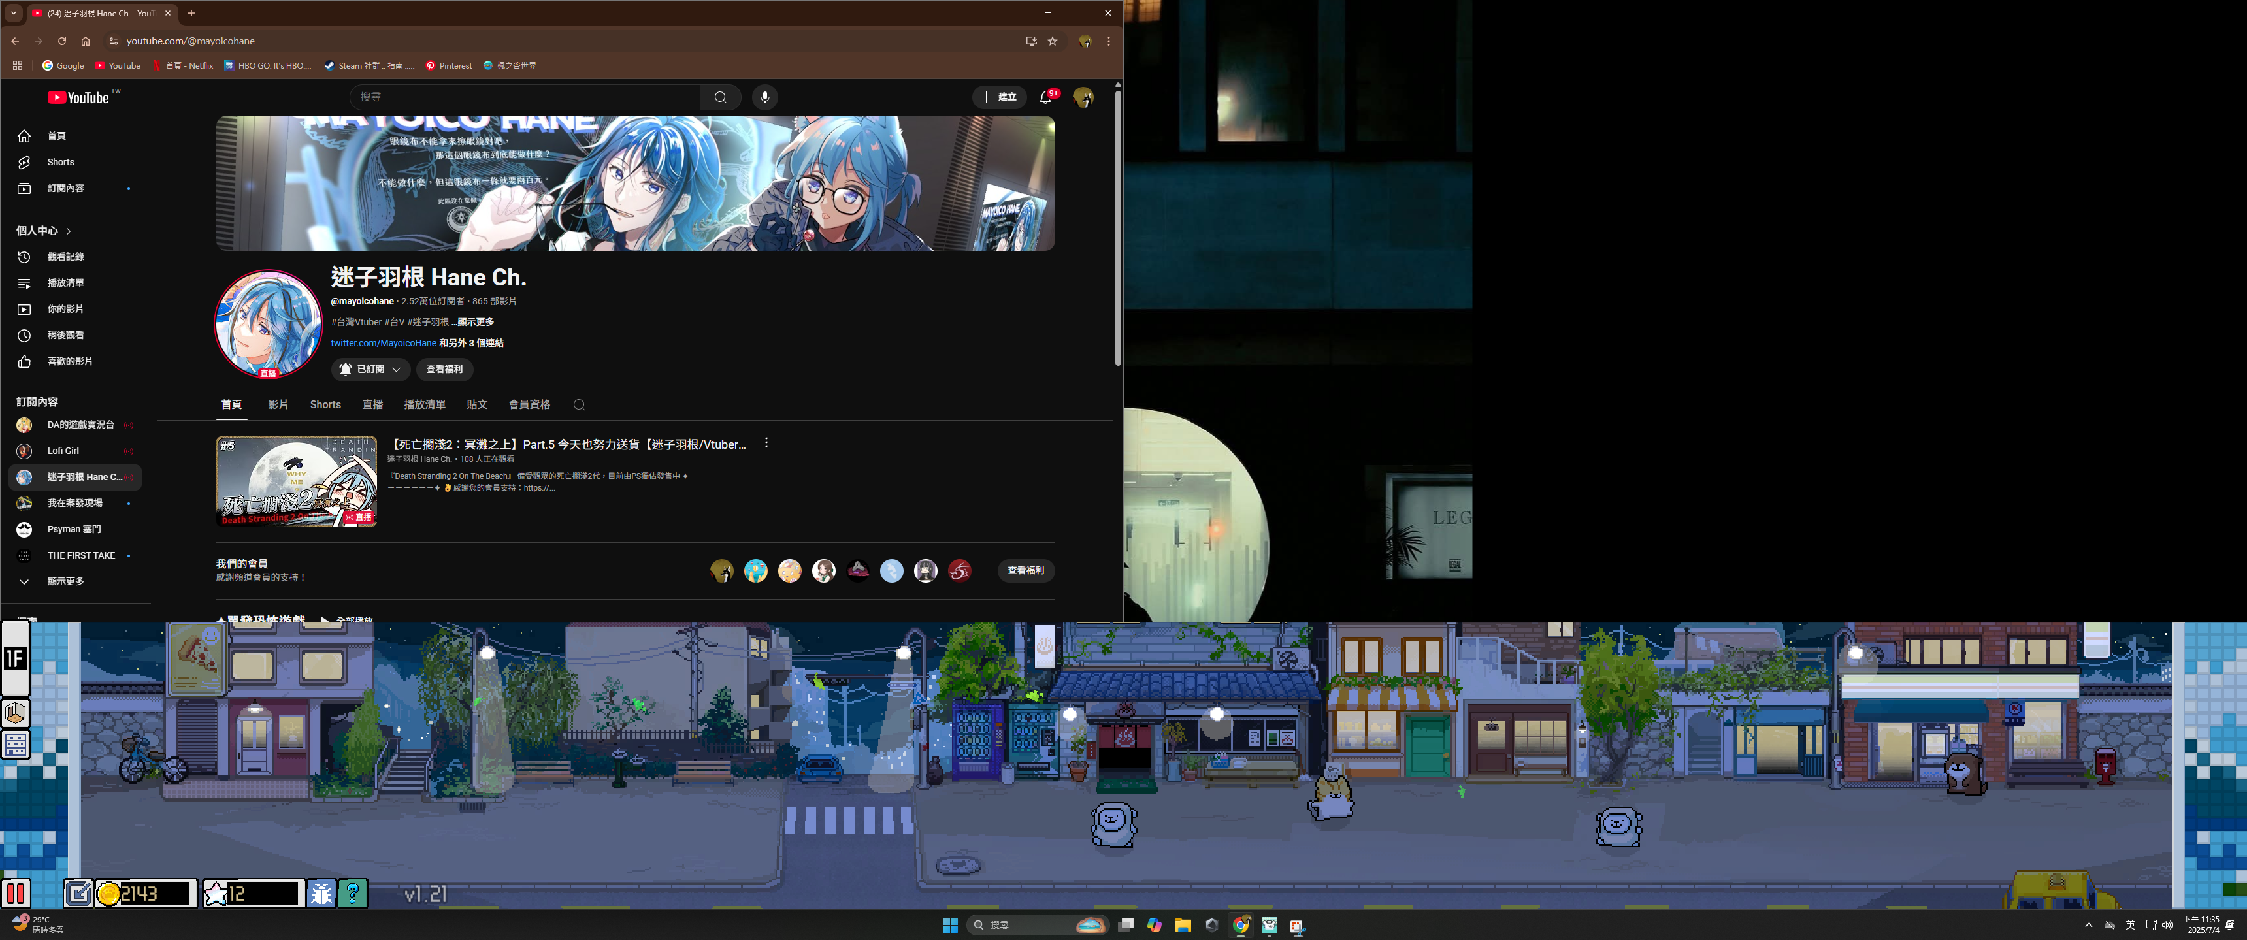Image resolution: width=2247 pixels, height=940 pixels.
Task: Click 查看福利 in the 我們的會員 row
Action: coord(1026,571)
